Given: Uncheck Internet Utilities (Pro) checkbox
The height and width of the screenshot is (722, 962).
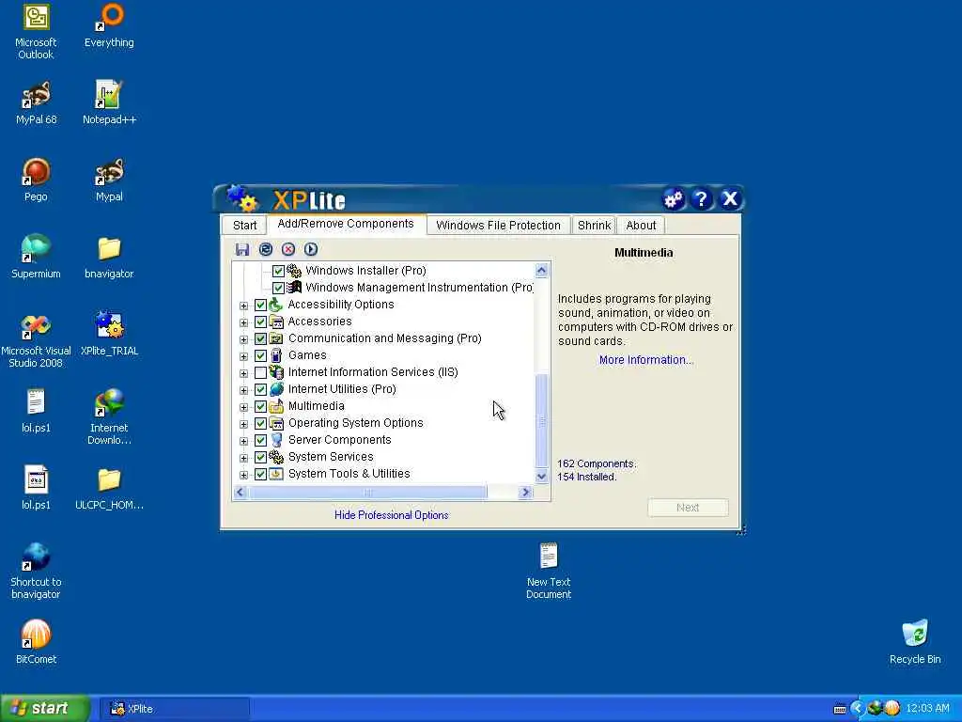Looking at the screenshot, I should pos(261,390).
